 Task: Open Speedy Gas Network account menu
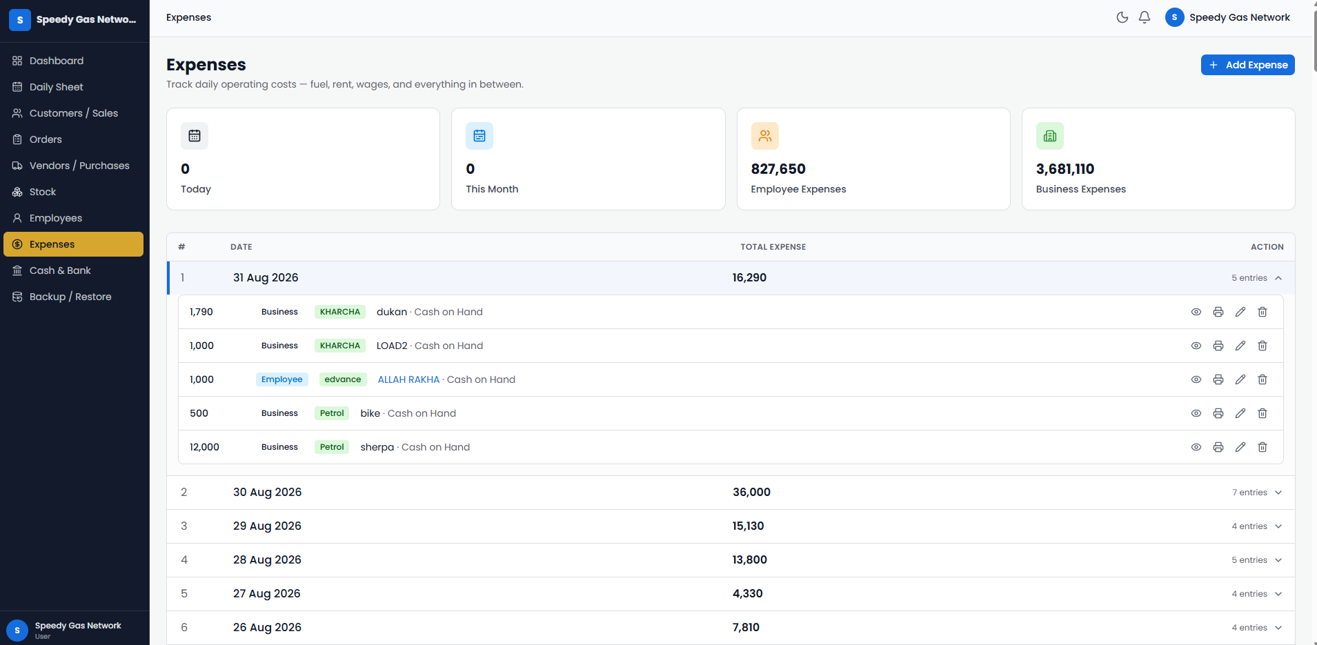point(1228,17)
